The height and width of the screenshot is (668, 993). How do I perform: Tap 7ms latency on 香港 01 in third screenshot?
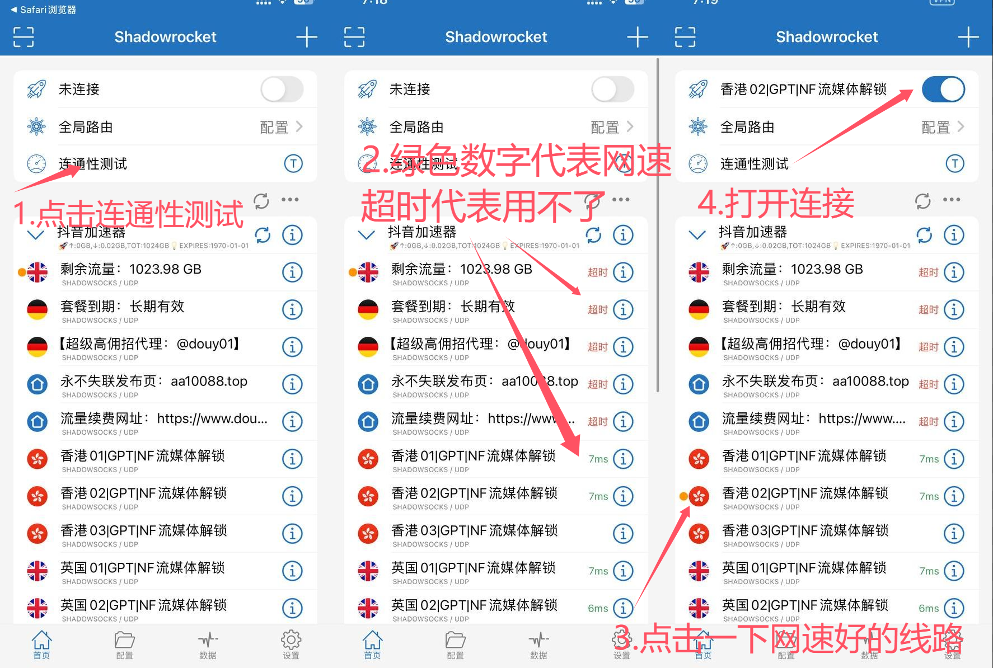point(929,459)
